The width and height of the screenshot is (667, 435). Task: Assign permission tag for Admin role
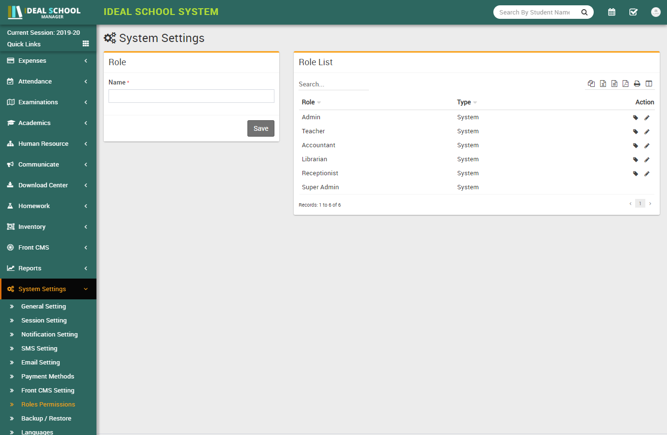[636, 117]
